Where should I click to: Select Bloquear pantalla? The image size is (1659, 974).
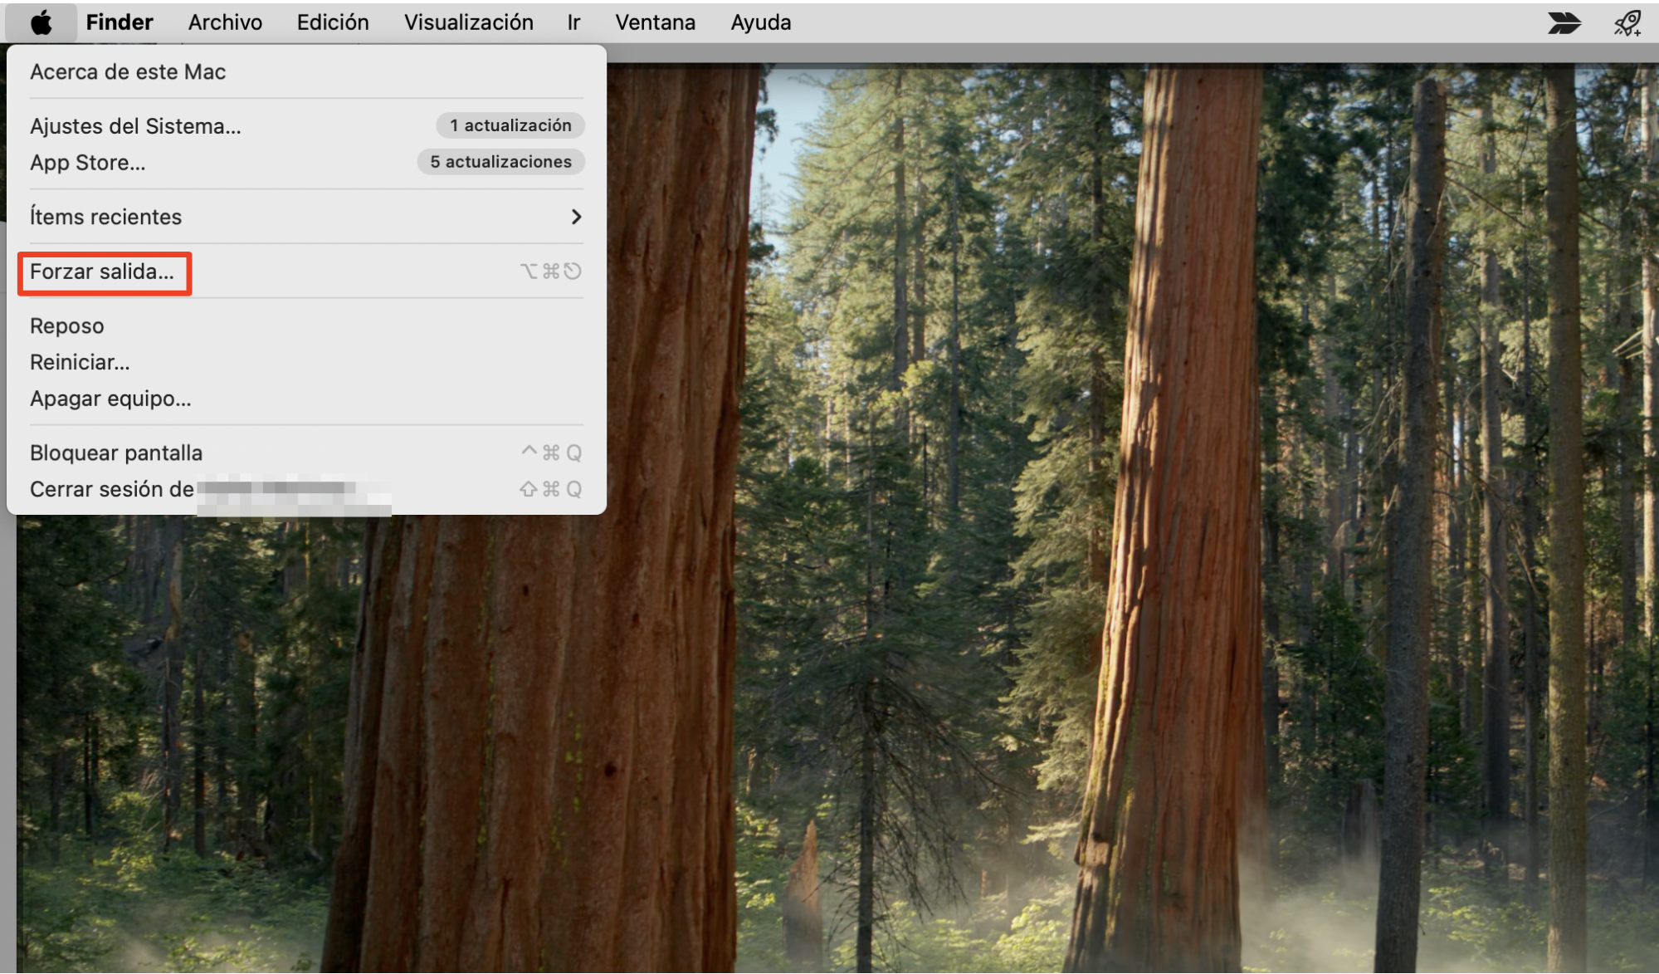coord(116,453)
